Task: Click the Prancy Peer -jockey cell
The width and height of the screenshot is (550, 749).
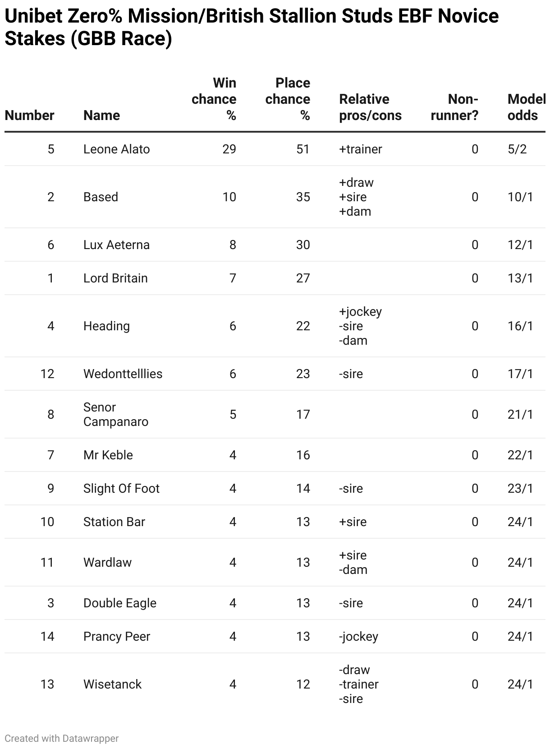Action: pyautogui.click(x=358, y=637)
